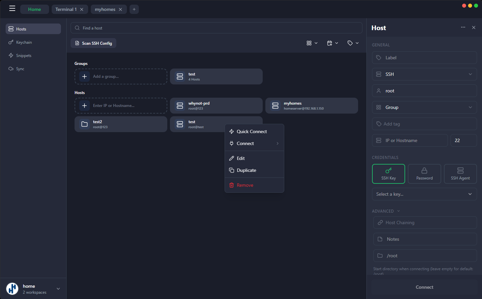Open the Sync section
Image resolution: width=482 pixels, height=299 pixels.
(x=21, y=69)
